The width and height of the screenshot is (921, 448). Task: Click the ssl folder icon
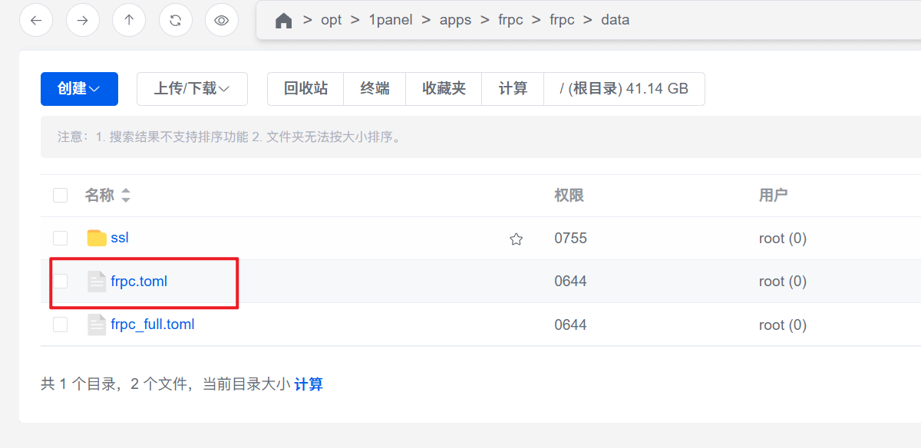pos(97,239)
